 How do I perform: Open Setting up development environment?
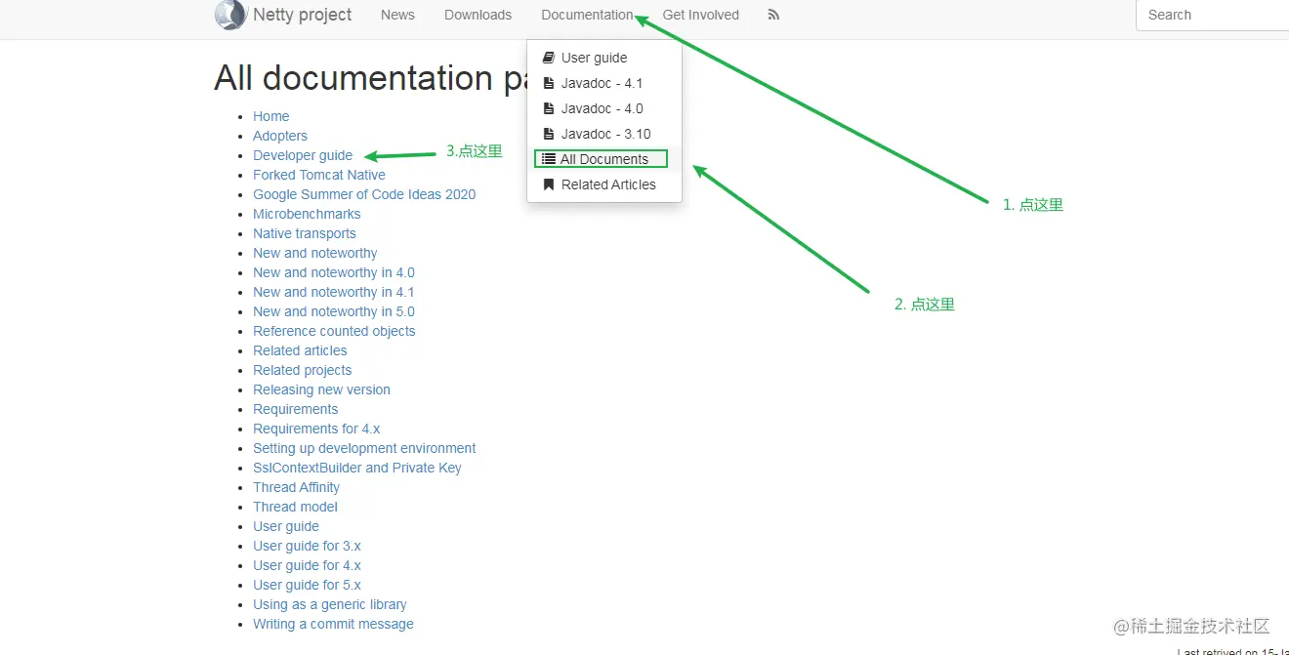point(364,448)
